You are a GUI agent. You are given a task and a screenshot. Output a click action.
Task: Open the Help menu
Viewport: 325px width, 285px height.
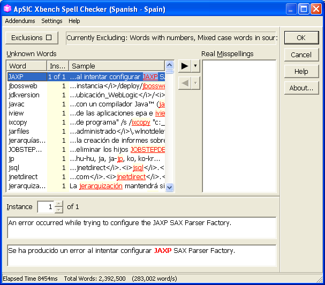(x=74, y=21)
